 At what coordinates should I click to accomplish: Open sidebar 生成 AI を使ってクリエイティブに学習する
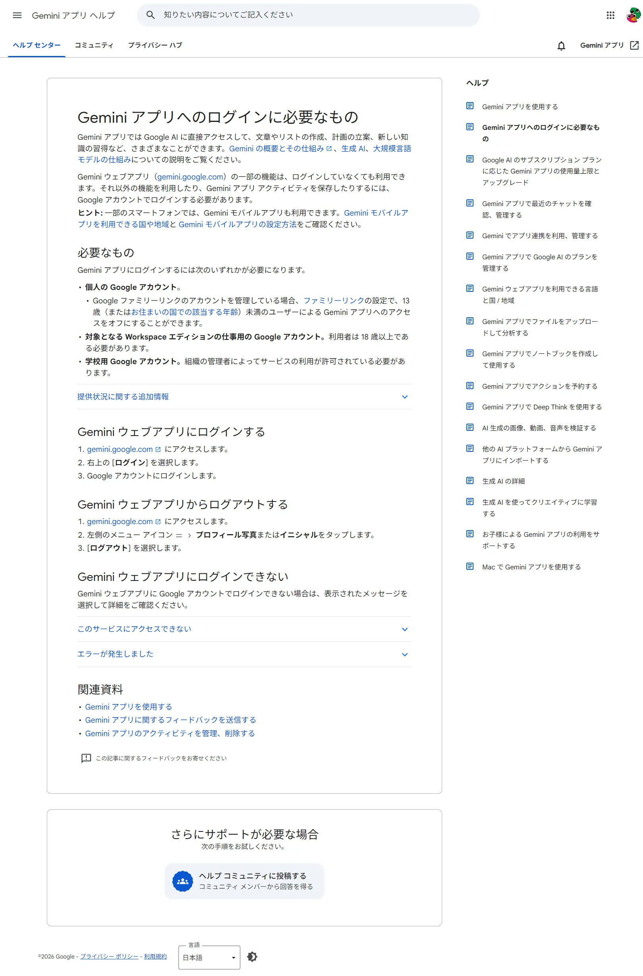[539, 507]
